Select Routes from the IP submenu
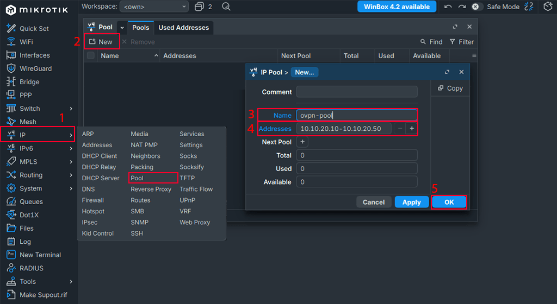 pos(140,200)
